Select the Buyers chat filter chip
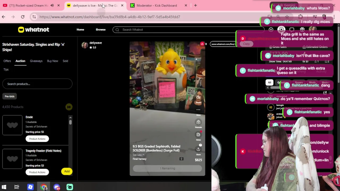This screenshot has height=191, width=340. click(299, 83)
